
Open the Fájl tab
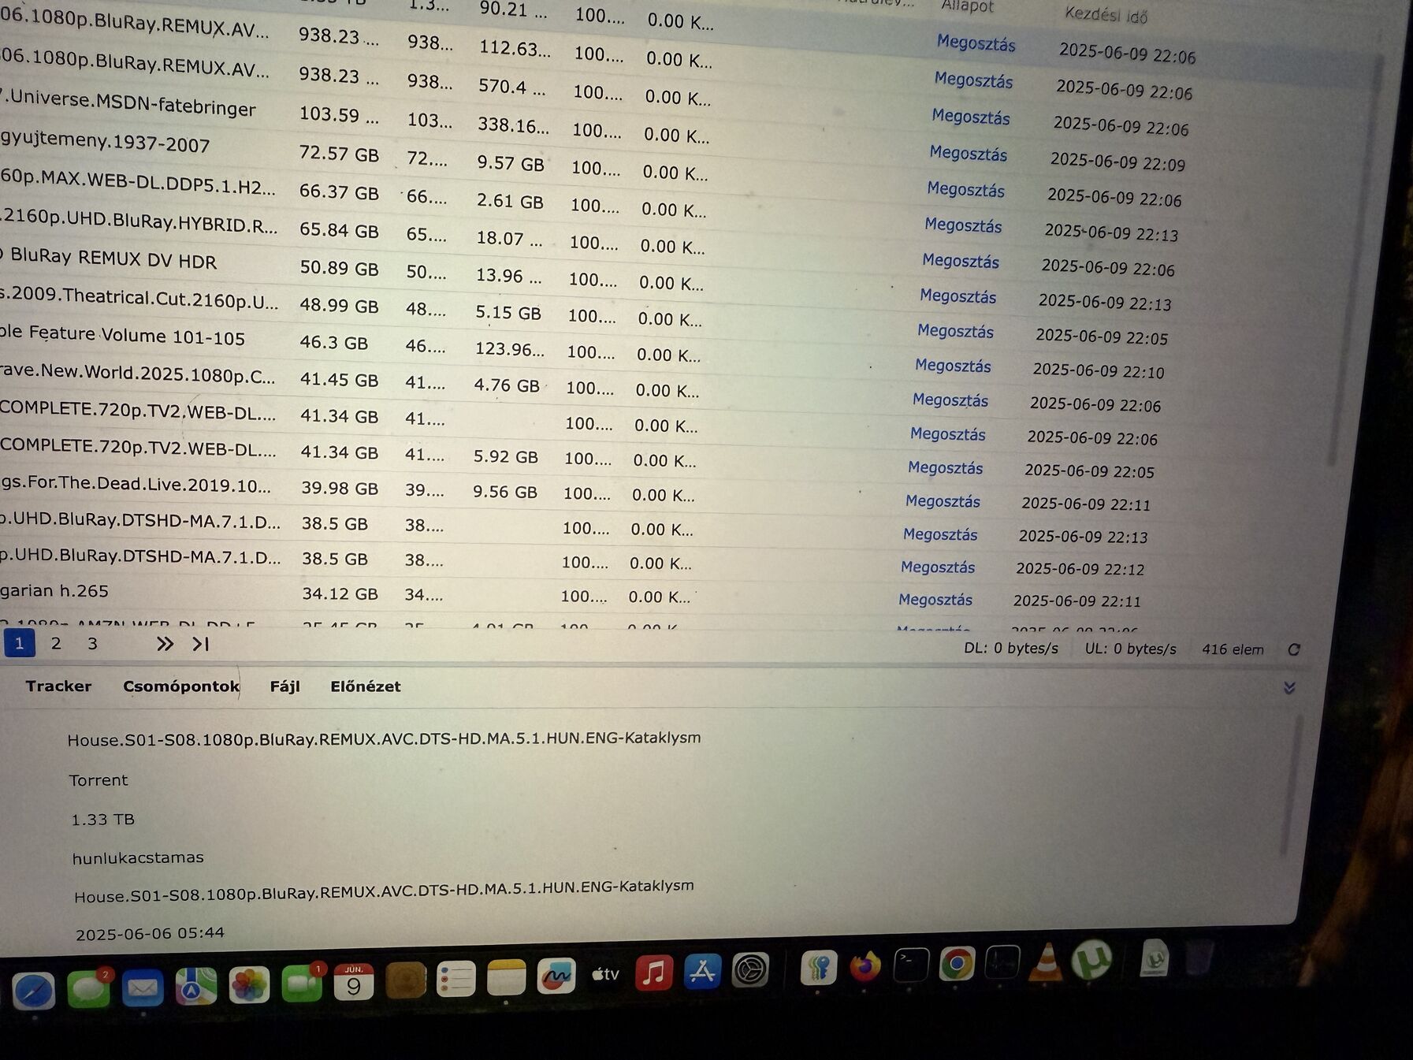(284, 686)
